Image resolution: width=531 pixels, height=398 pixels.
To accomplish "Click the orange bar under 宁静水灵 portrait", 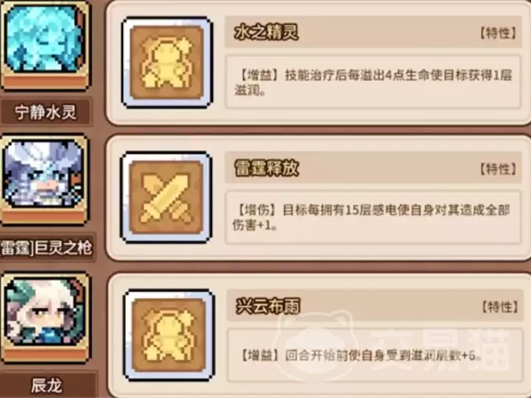I will click(x=44, y=81).
